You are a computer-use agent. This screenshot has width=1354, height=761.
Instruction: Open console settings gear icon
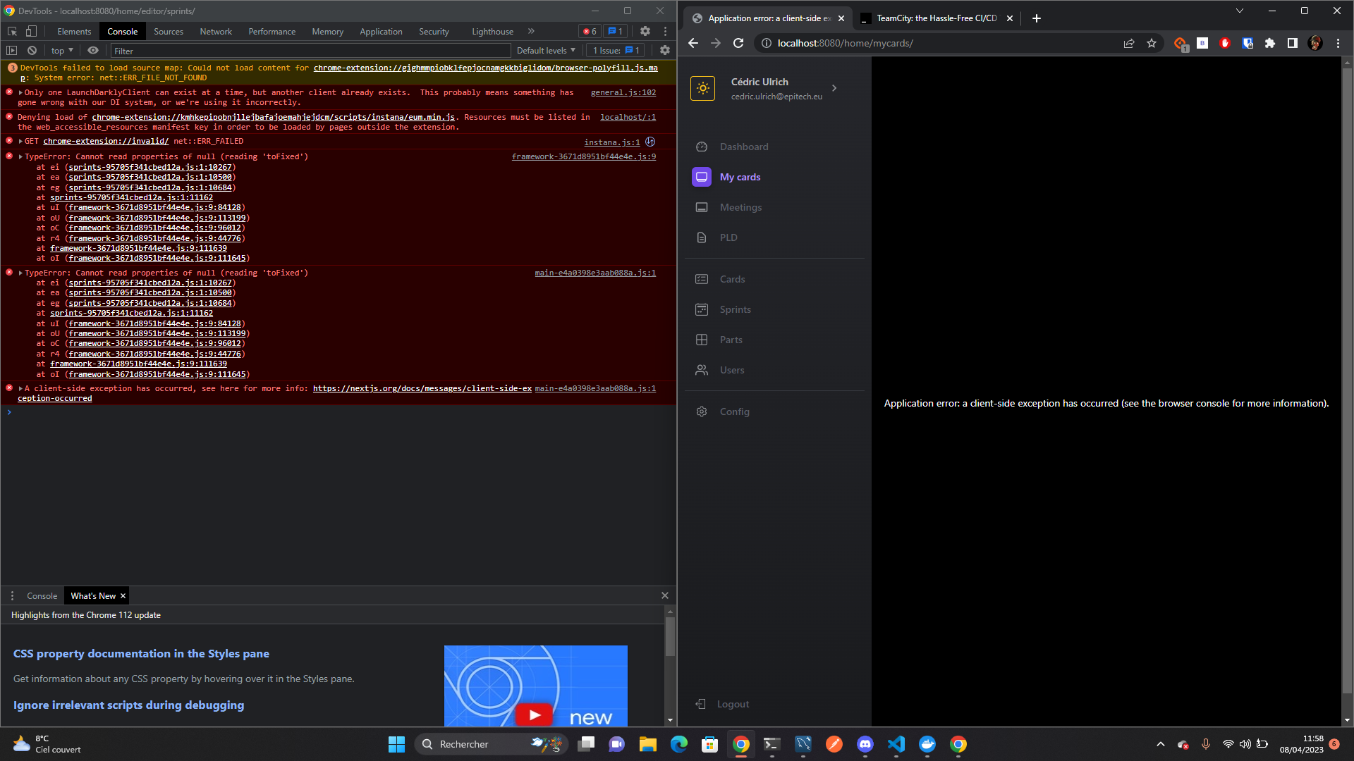664,50
